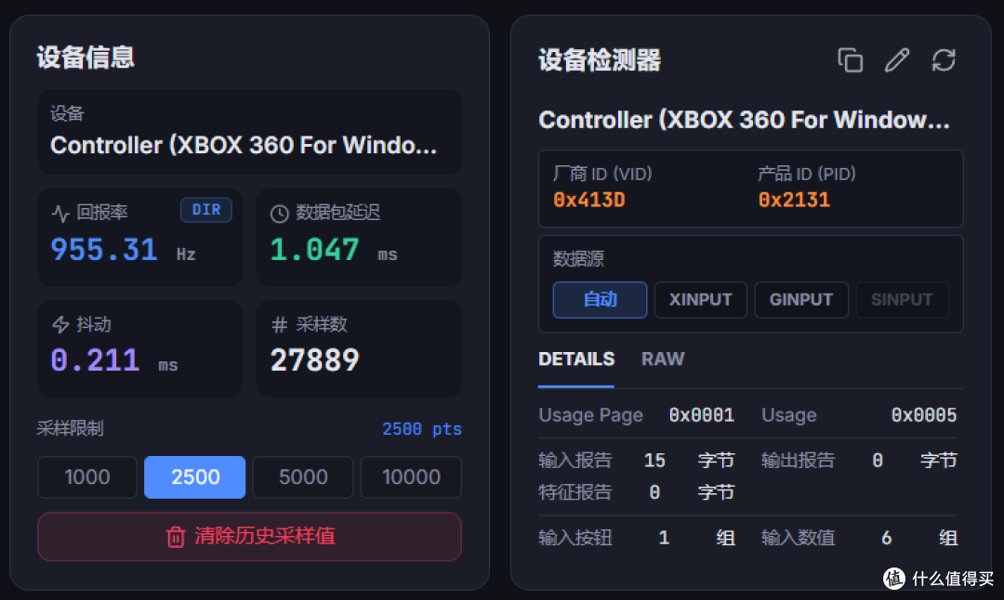Switch to the DETAILS tab
The height and width of the screenshot is (600, 1004).
click(x=576, y=359)
